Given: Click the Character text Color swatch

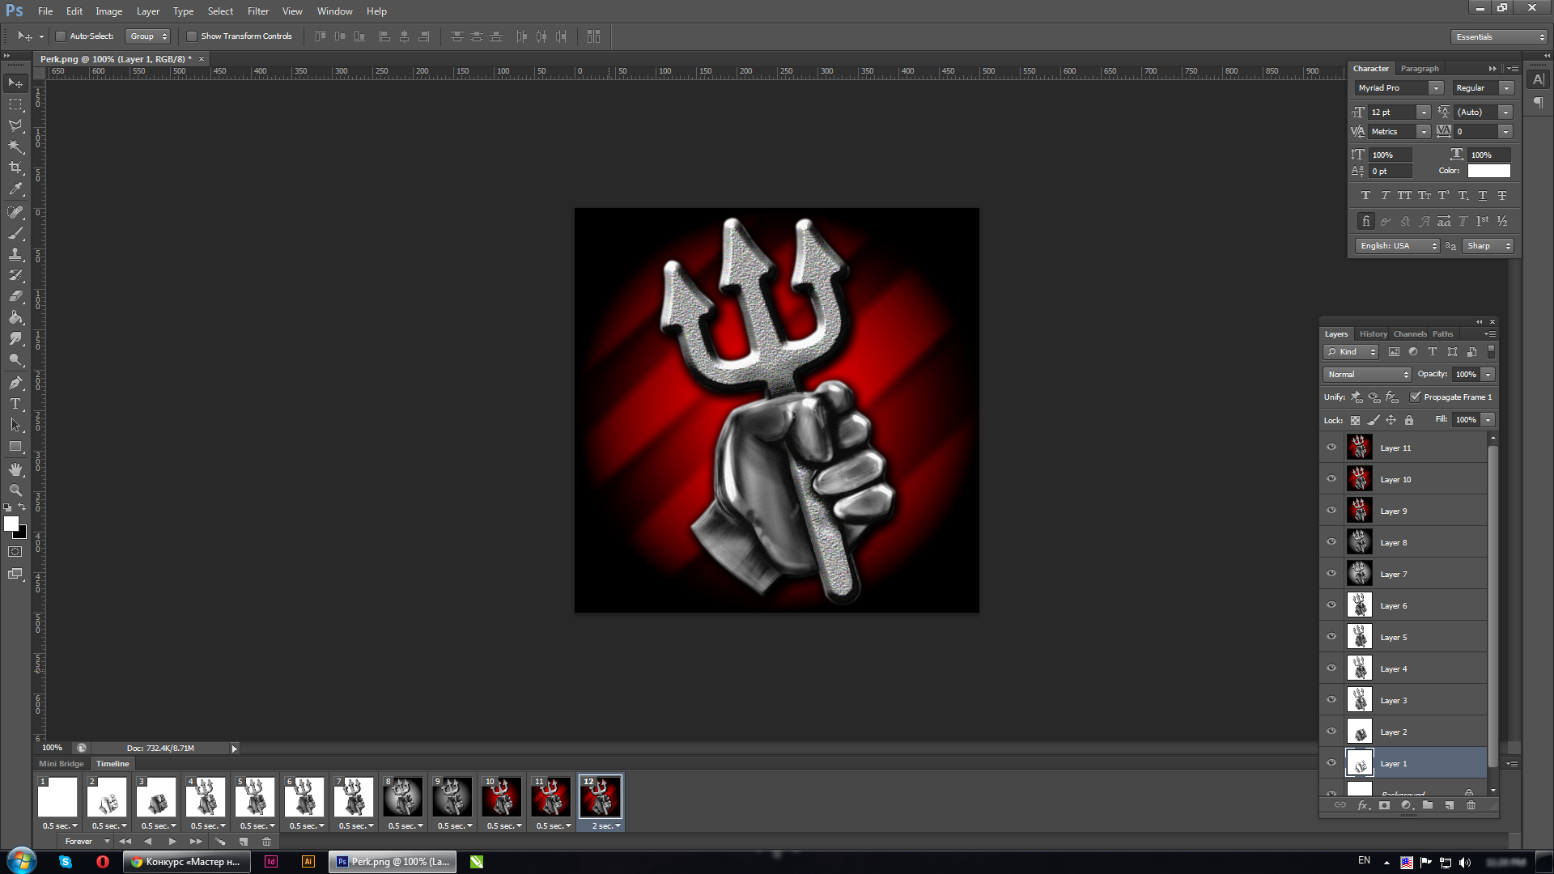Looking at the screenshot, I should pos(1488,171).
